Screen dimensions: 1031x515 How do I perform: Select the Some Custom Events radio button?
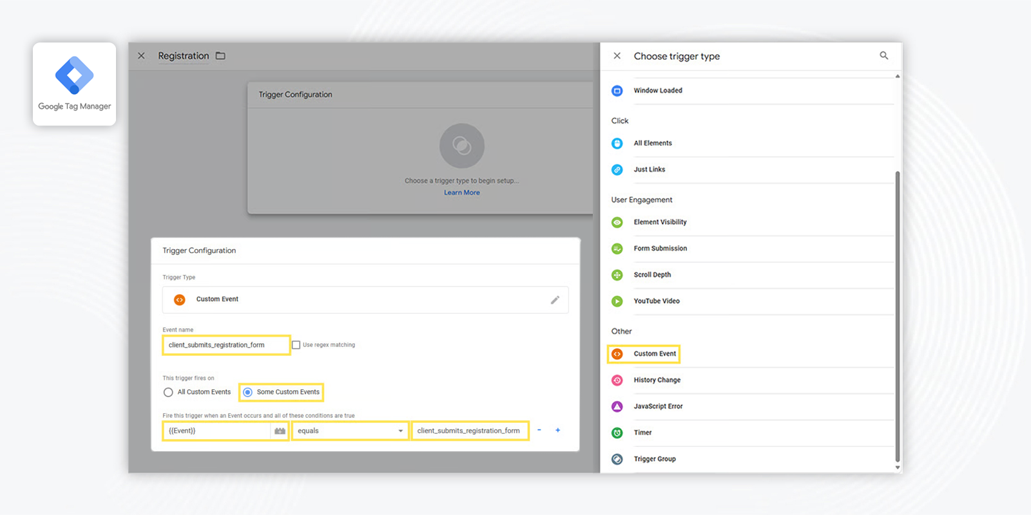[x=247, y=392]
